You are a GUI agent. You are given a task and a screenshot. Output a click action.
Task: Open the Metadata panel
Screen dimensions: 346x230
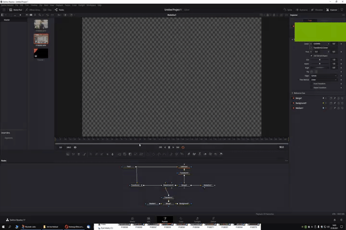coord(317,10)
